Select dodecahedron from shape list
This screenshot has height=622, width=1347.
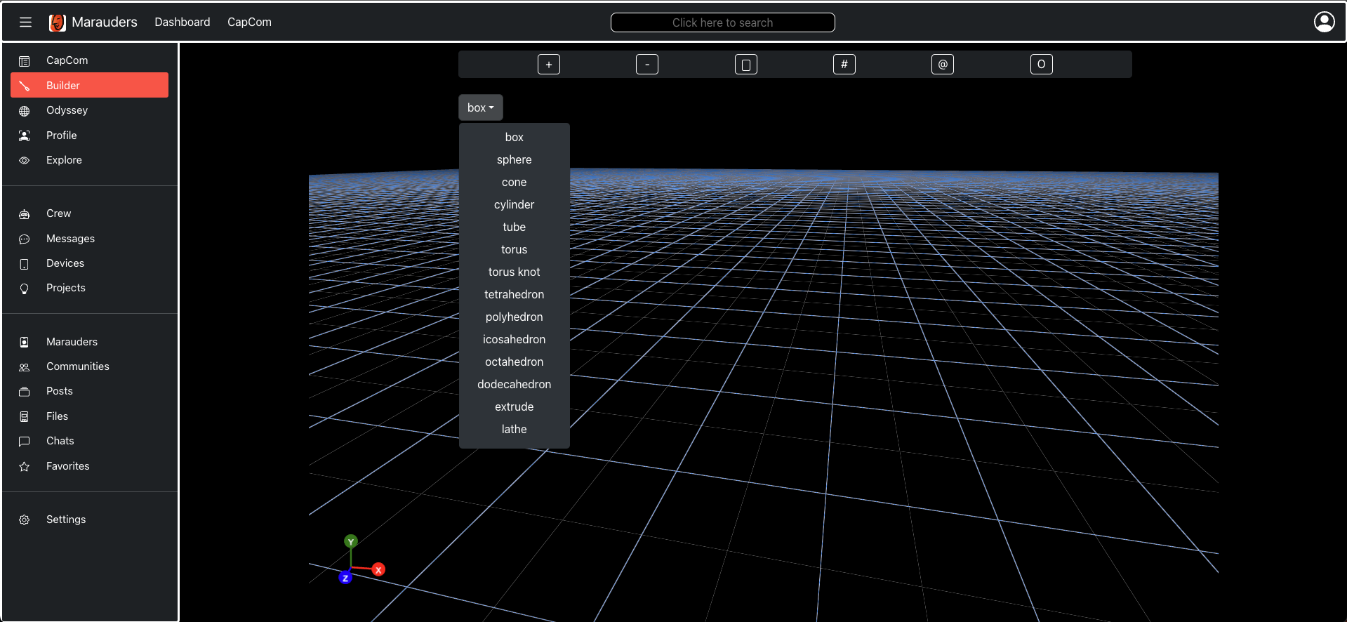515,385
